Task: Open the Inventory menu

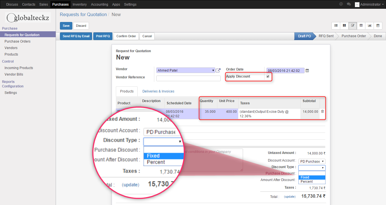Action: click(80, 5)
